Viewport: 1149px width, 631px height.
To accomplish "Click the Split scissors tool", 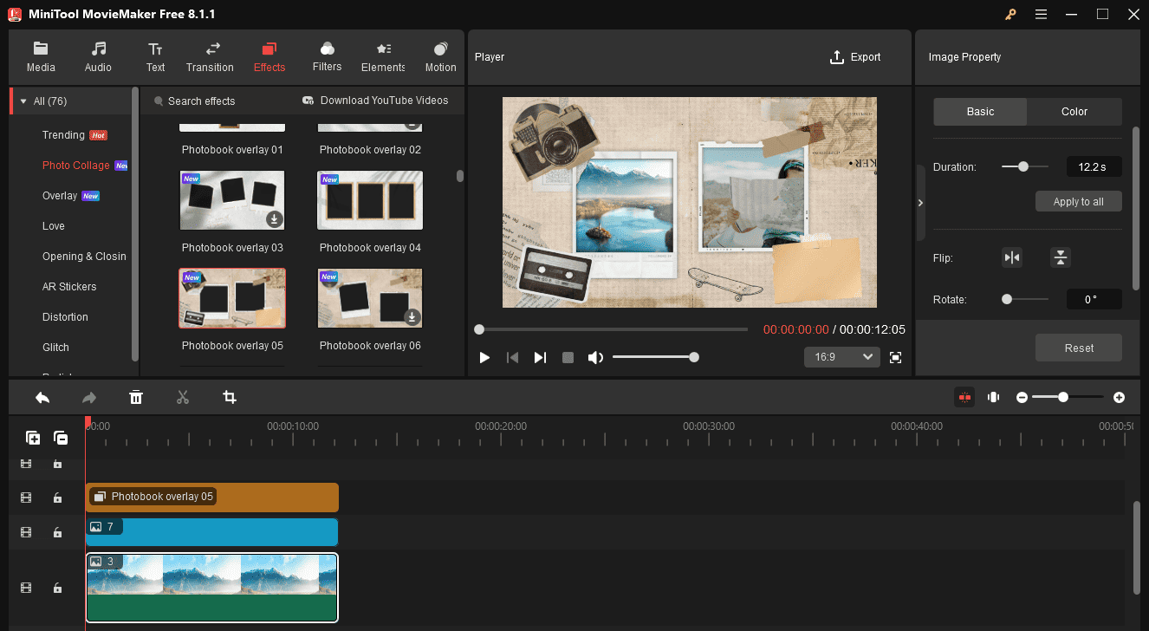I will point(182,397).
